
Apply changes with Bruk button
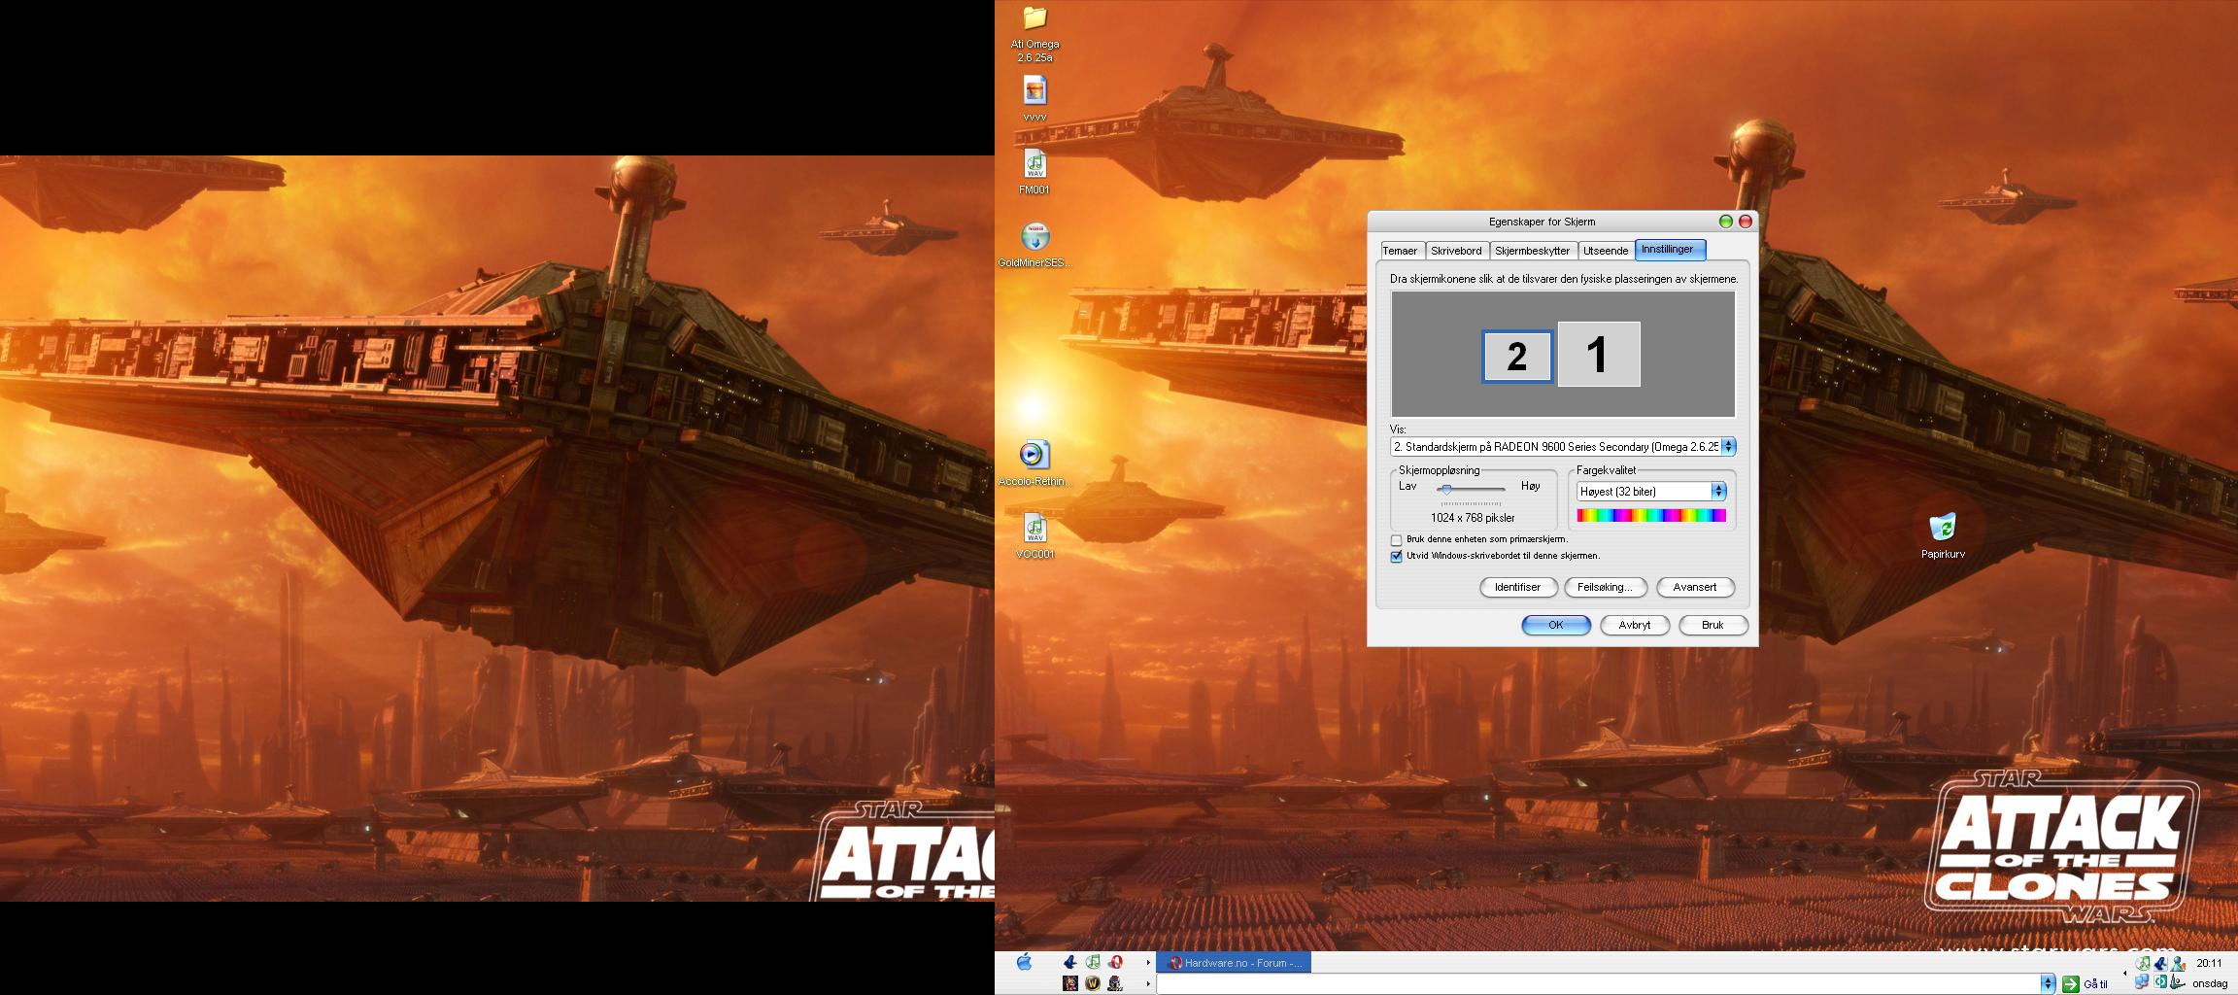1712,625
